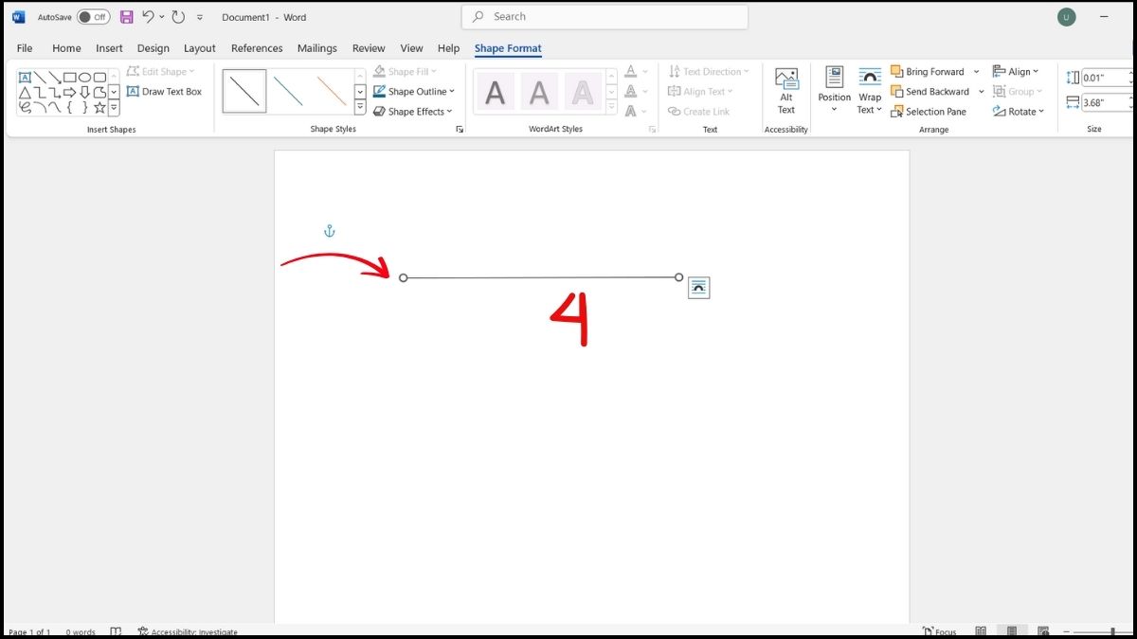Switch to References tab
Screen dimensions: 1137x639
click(257, 48)
